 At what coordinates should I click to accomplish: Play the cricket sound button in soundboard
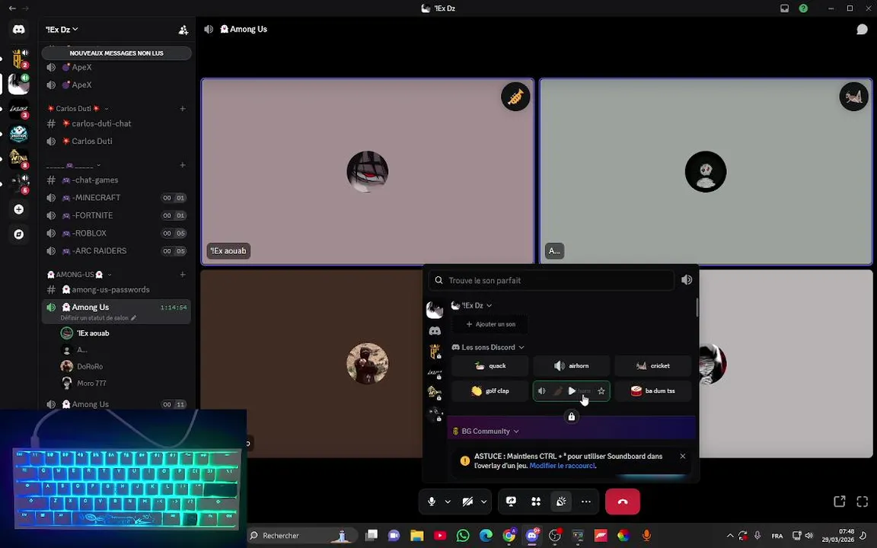pos(652,365)
